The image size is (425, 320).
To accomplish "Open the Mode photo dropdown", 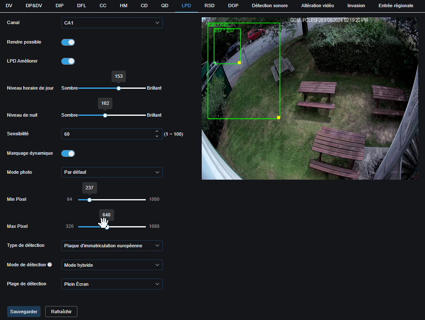I will tap(112, 172).
